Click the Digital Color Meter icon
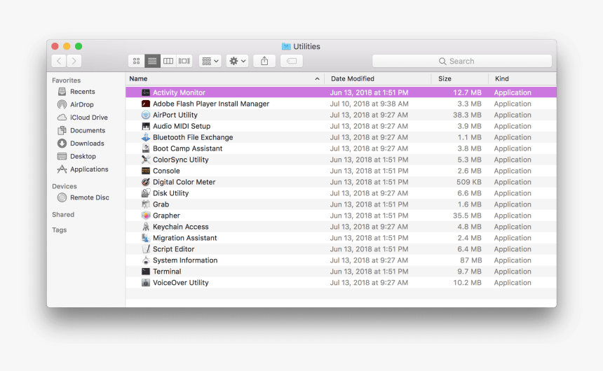This screenshot has height=371, width=603. coord(146,182)
